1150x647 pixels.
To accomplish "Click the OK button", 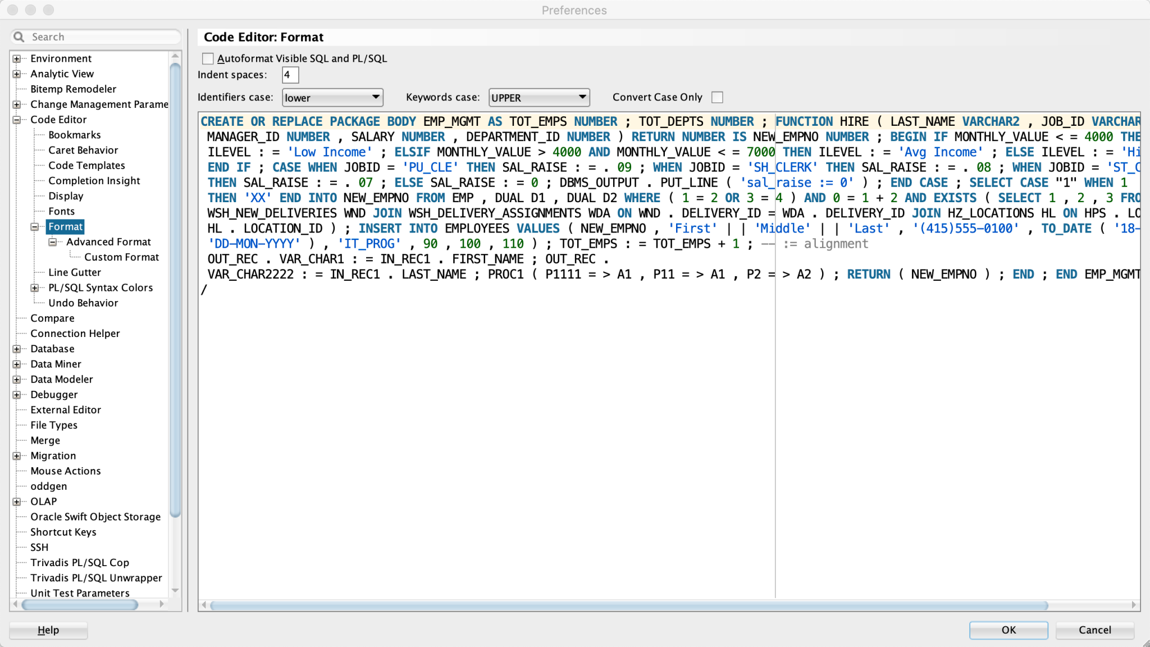I will tap(1007, 630).
